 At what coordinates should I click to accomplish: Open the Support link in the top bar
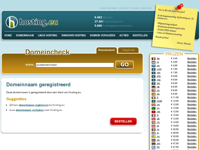124,8
